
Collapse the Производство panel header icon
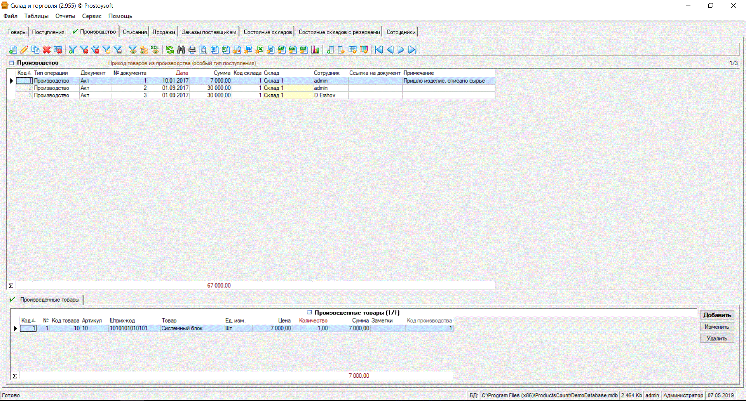click(11, 63)
